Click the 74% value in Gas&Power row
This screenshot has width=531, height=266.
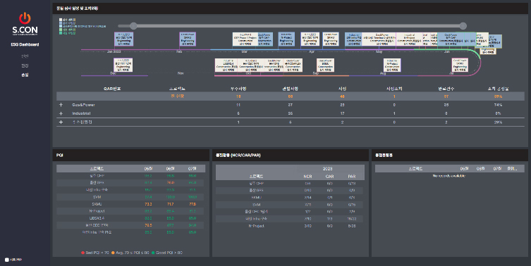498,105
